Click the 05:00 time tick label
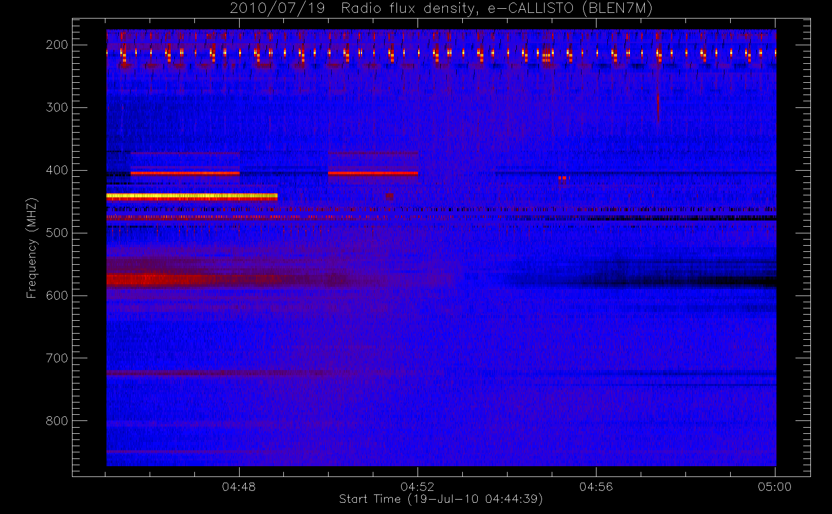The width and height of the screenshot is (832, 514). (775, 487)
